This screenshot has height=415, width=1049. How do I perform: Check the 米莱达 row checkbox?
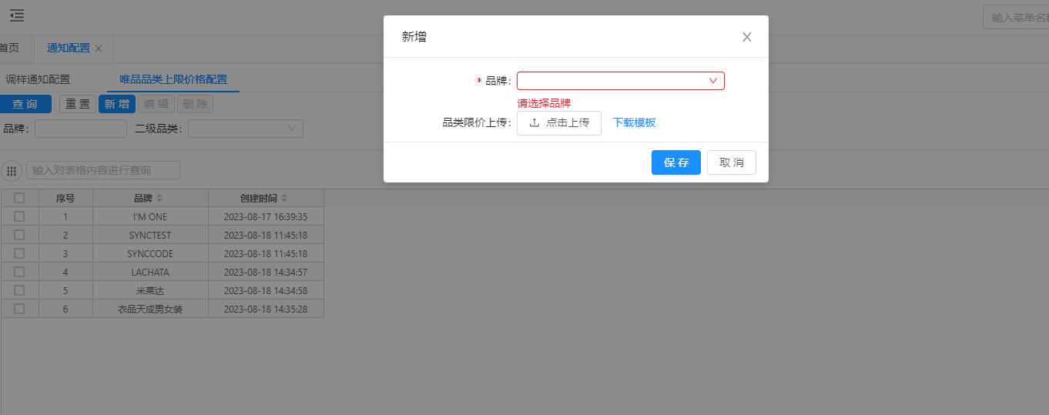tap(19, 290)
